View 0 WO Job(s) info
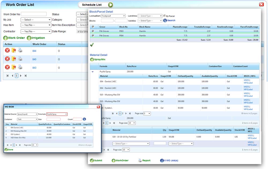The width and height of the screenshot is (268, 169). click(169, 160)
